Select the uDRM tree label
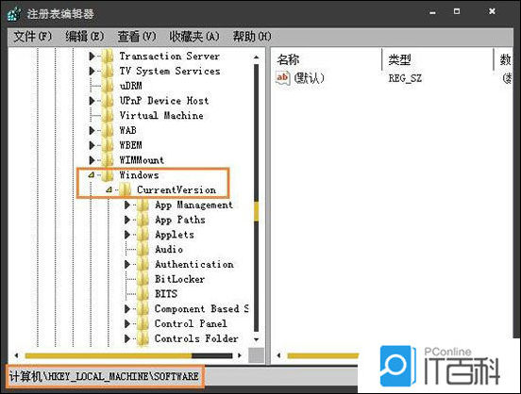521x394 pixels. (131, 86)
